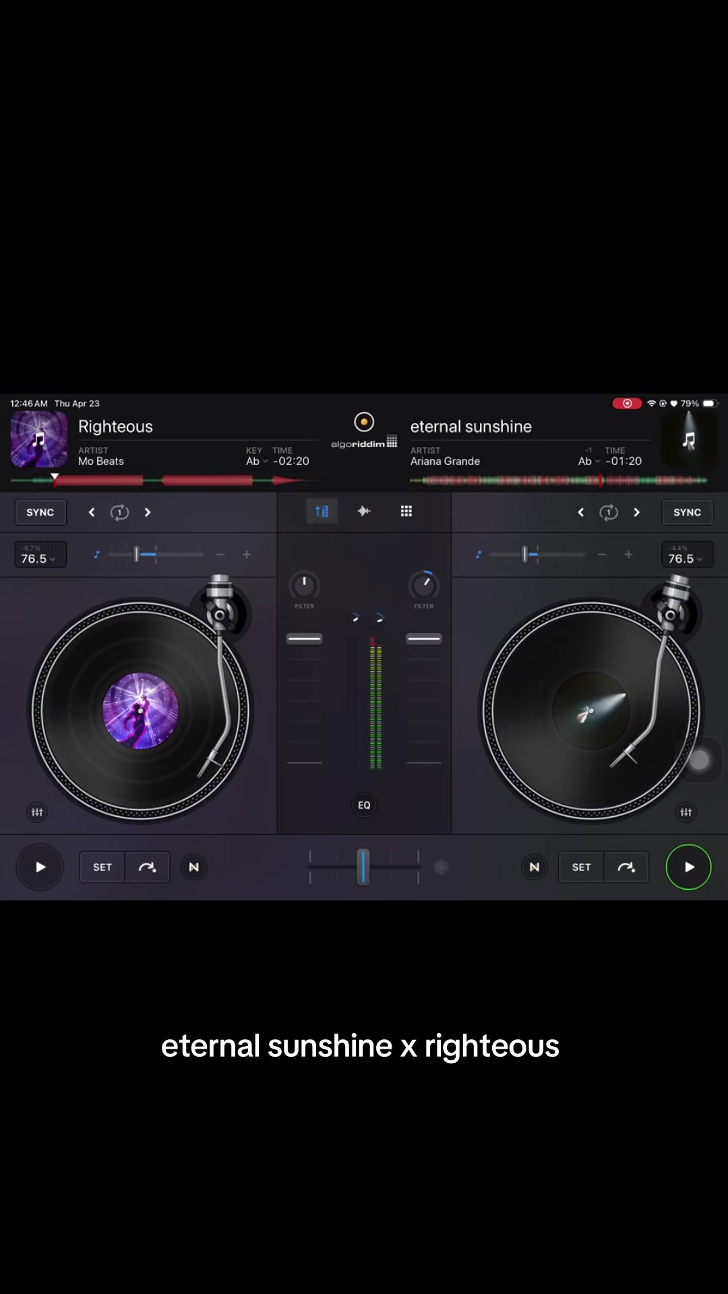Tap the right turntable vinyl platter
Screen dimensions: 728x1294
(591, 710)
